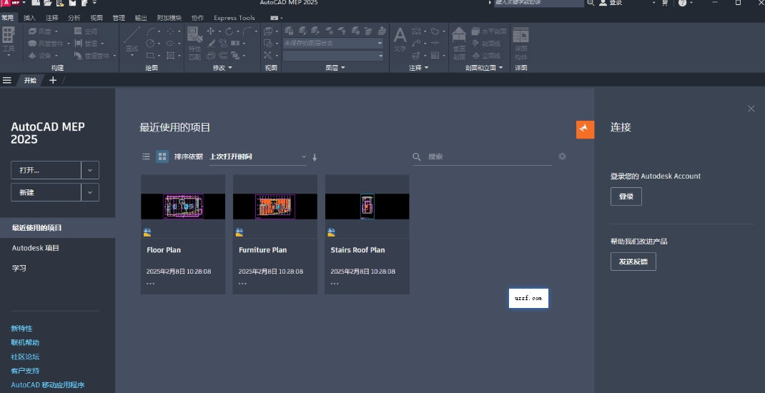
Task: Open the 社区论坛 community forum link
Action: pyautogui.click(x=25, y=357)
